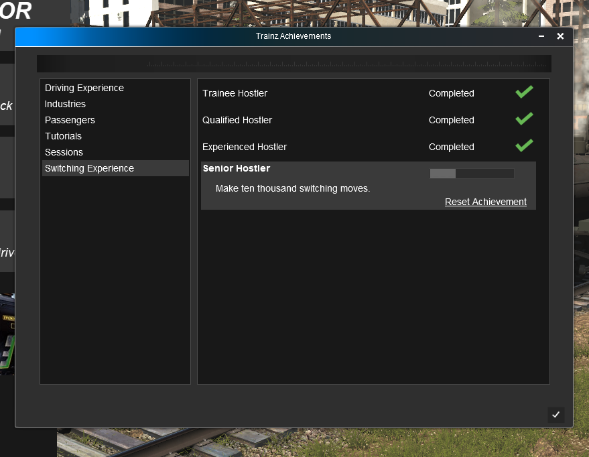Screen dimensions: 589x457
Task: Click the overall achievements progress bar at top
Action: coord(293,64)
